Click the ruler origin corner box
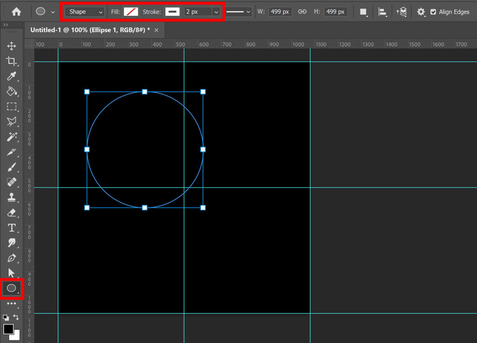This screenshot has height=343, width=477. [29, 44]
